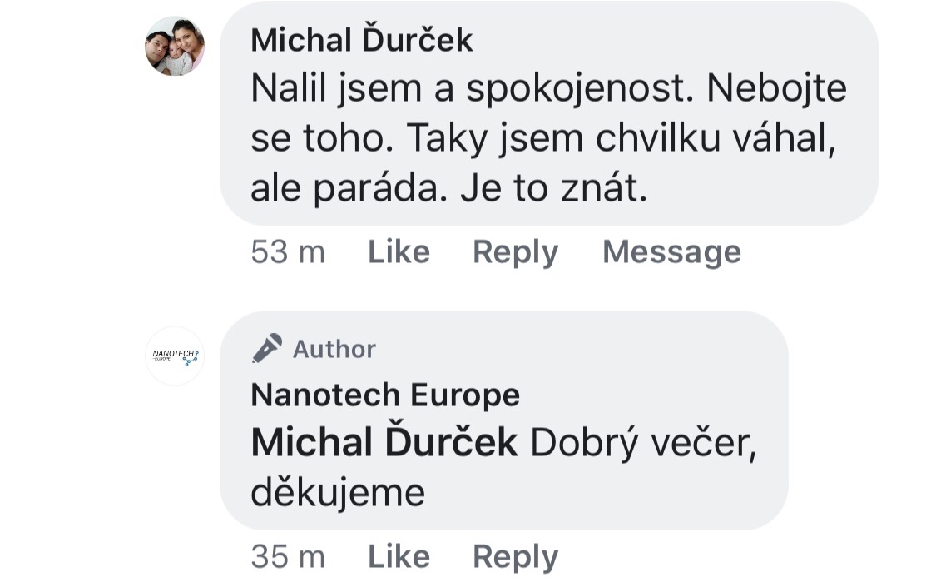Click the 'Dobrý večer,' reply text
This screenshot has height=582, width=936.
click(x=643, y=443)
